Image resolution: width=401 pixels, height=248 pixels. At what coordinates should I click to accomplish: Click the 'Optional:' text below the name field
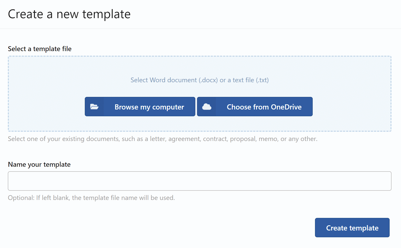pyautogui.click(x=21, y=198)
